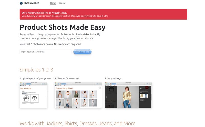This screenshot has height=127, width=205.
Task: Click the 'Your first 5 photos are on me' text
Action: point(50,44)
